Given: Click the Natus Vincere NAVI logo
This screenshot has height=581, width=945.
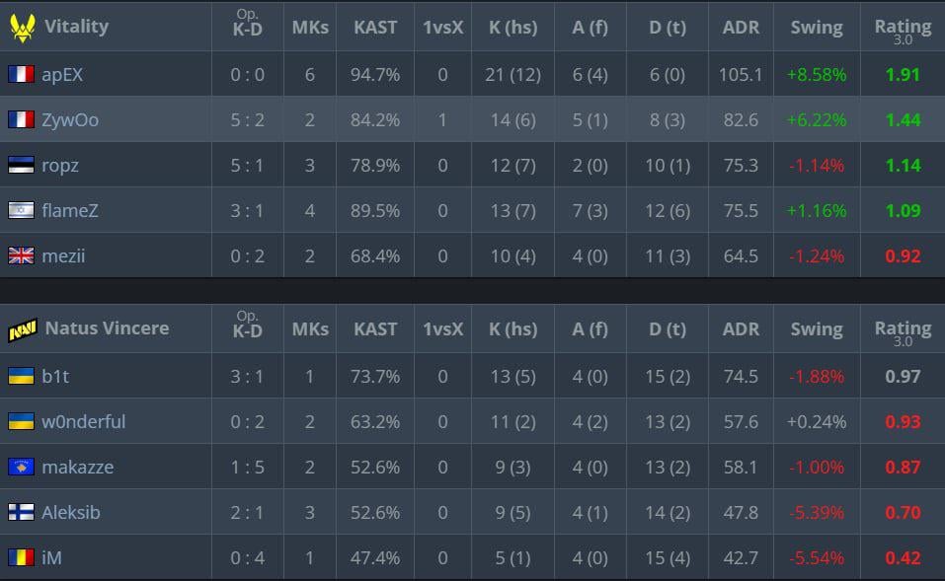Looking at the screenshot, I should coord(22,329).
